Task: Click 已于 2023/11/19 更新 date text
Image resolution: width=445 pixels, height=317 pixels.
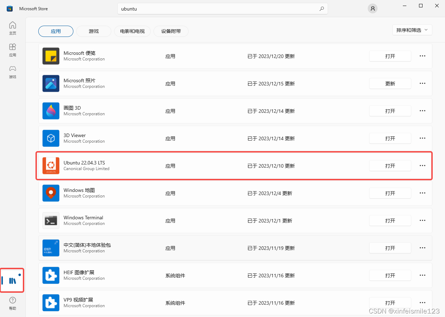Action: click(x=271, y=248)
